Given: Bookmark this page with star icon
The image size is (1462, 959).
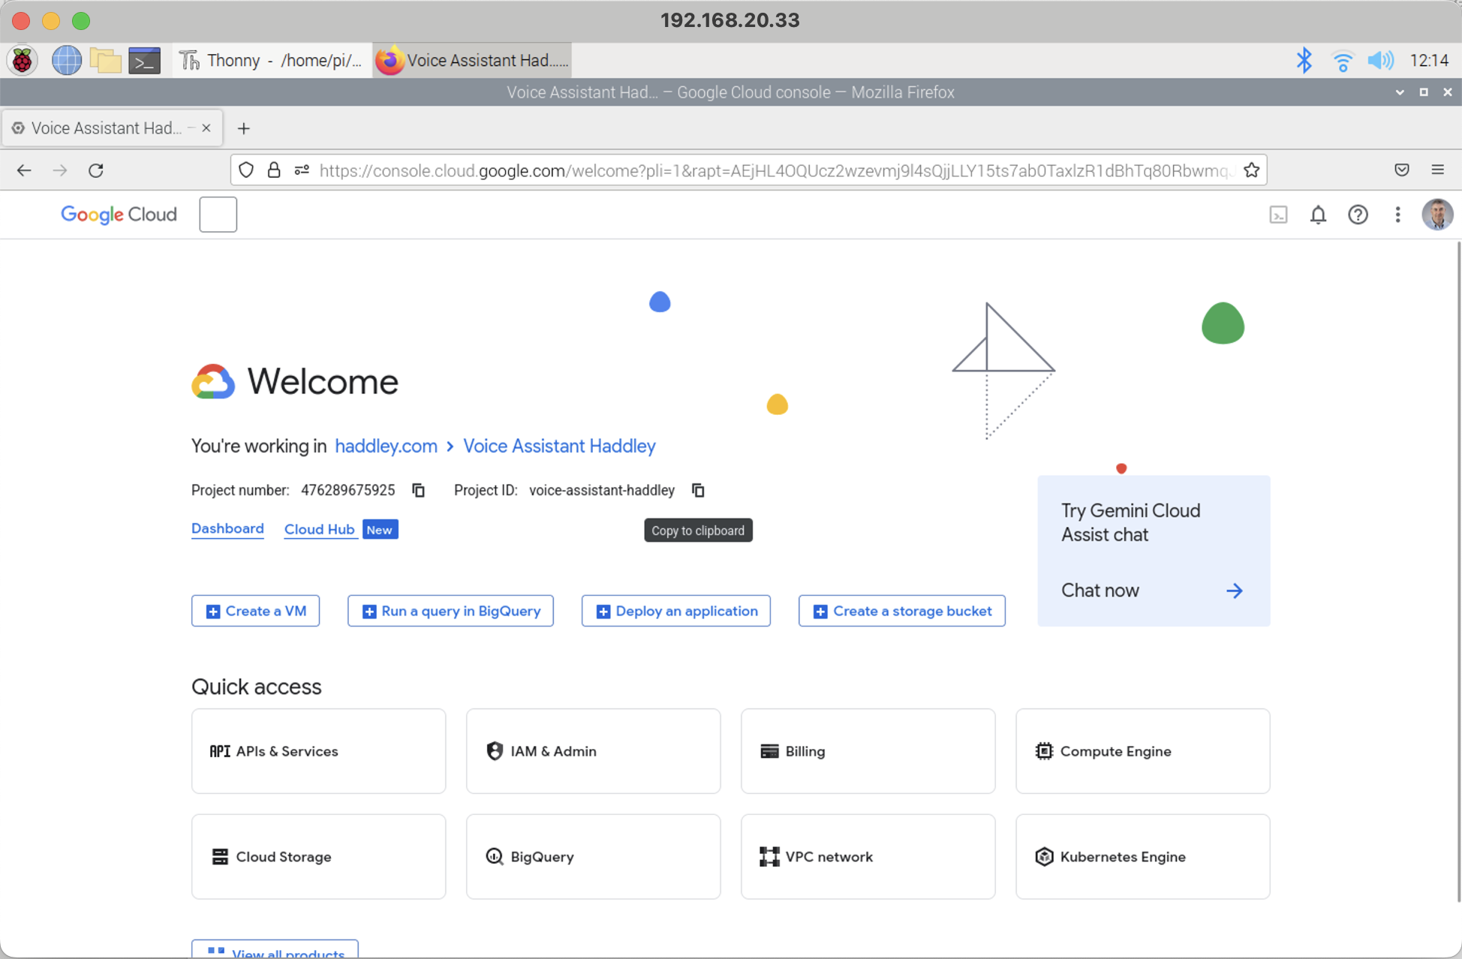Looking at the screenshot, I should [1251, 170].
